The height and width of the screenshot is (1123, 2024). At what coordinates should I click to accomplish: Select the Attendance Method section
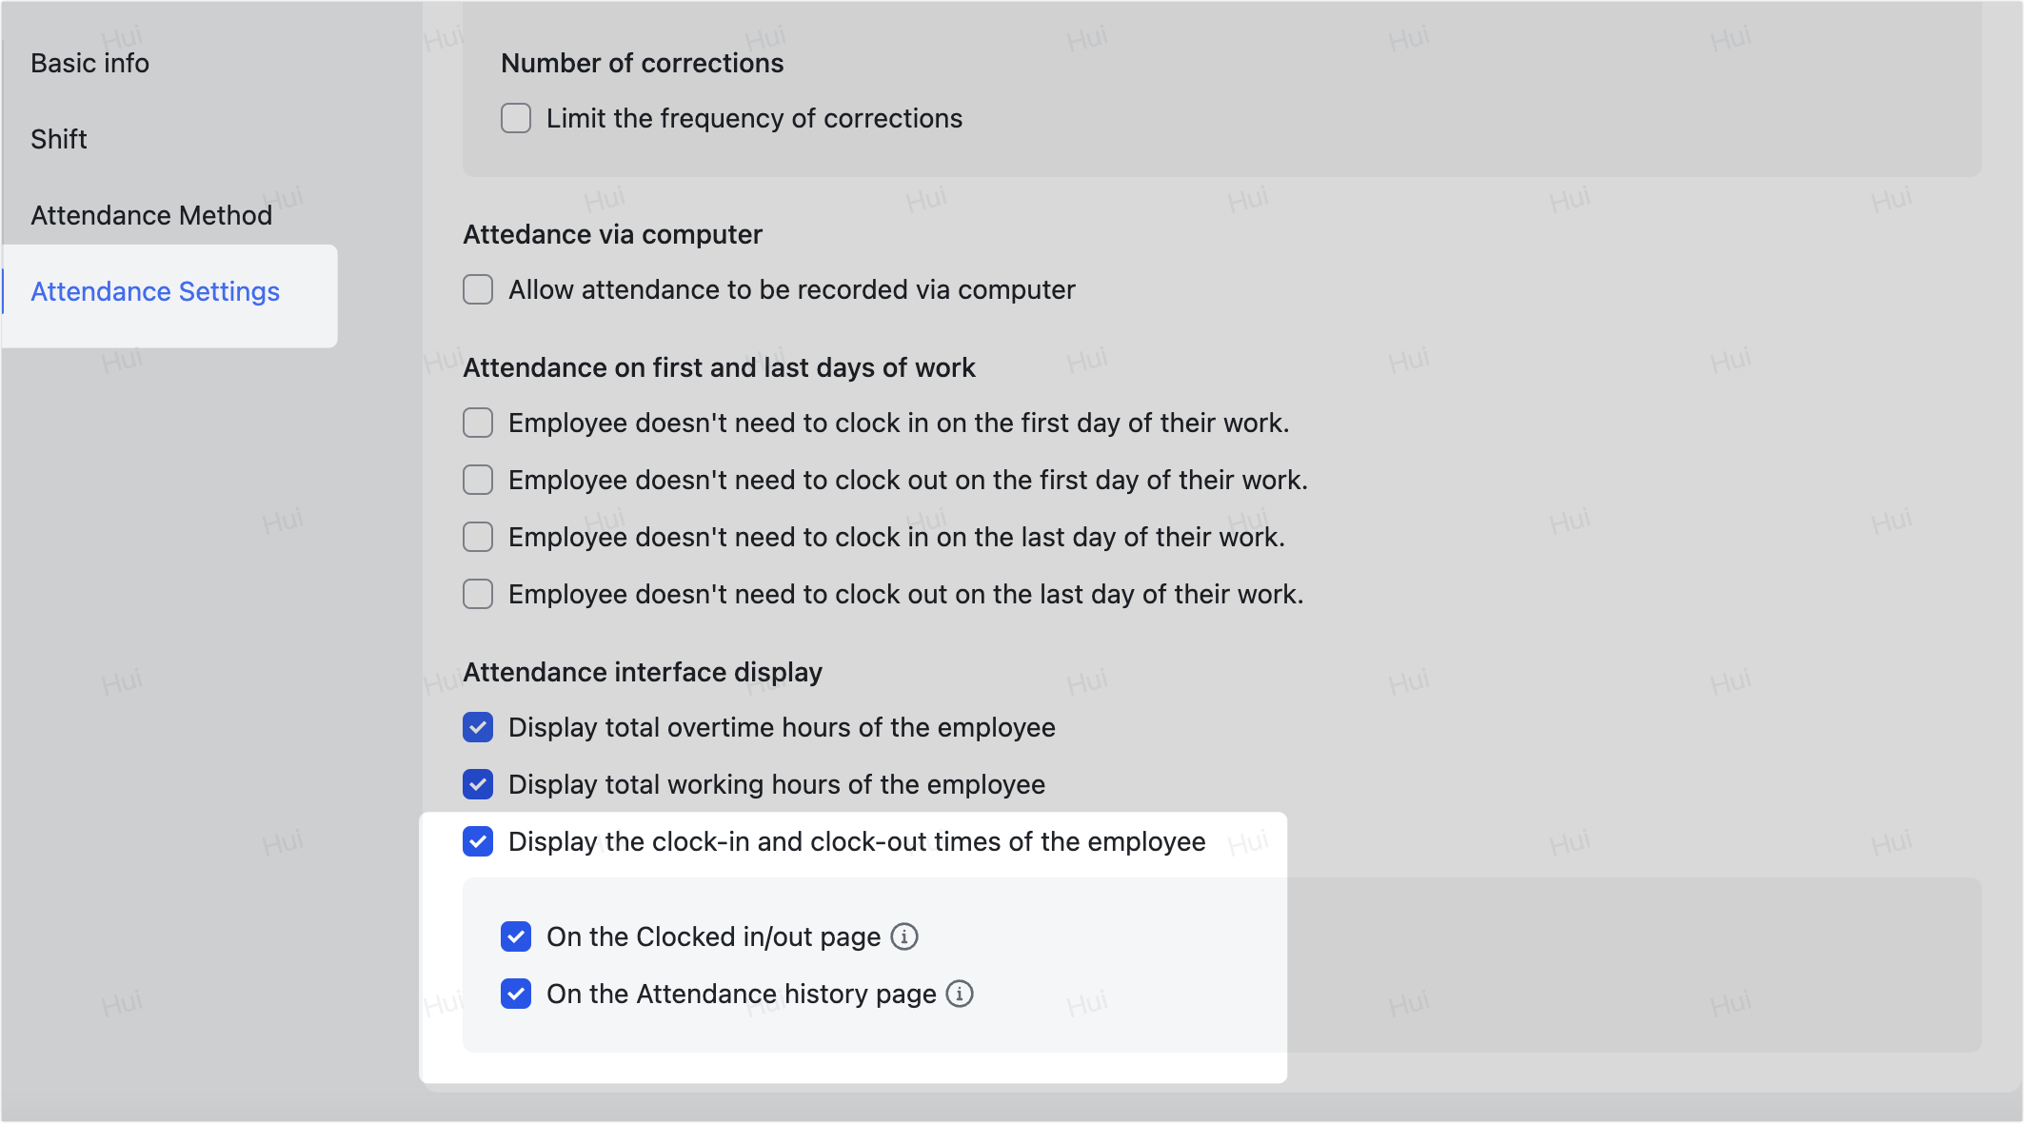(x=149, y=215)
